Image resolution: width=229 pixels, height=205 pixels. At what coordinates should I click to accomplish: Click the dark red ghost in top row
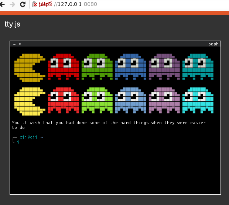pos(64,66)
